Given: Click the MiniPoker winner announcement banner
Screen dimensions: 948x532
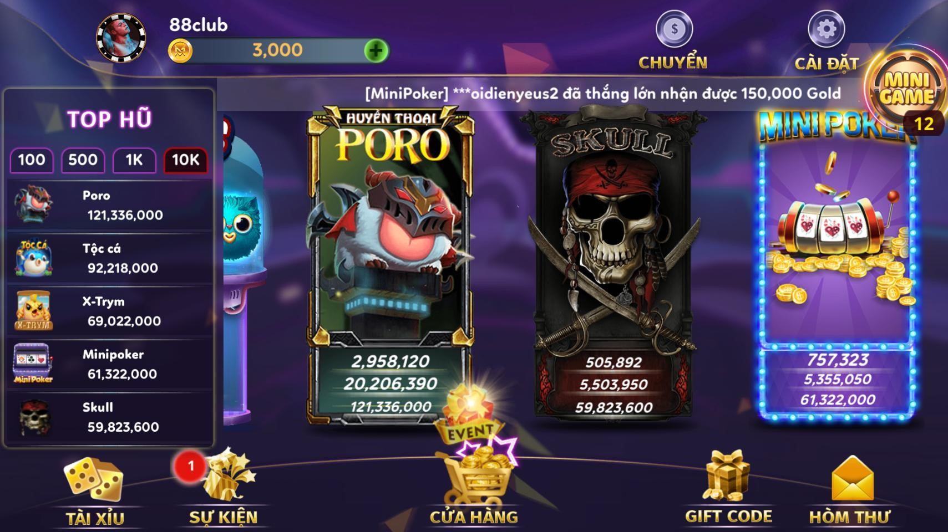Looking at the screenshot, I should click(603, 93).
